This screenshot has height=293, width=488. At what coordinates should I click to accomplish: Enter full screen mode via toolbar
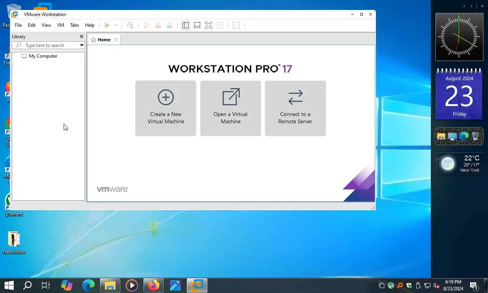(x=209, y=25)
